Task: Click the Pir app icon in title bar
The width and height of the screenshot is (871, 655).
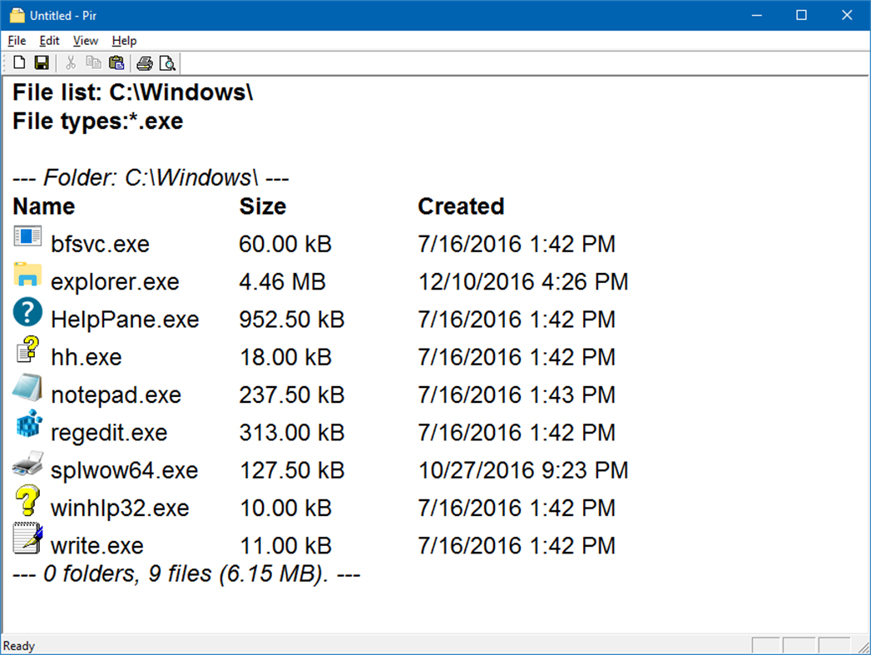Action: tap(17, 15)
